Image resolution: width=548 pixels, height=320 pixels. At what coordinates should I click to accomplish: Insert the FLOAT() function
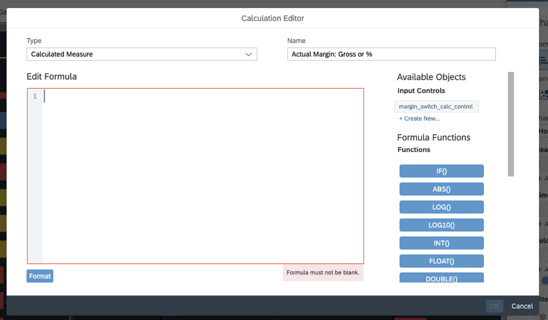coord(442,261)
